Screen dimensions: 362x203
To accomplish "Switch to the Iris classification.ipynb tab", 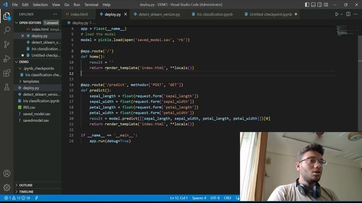I will pos(215,14).
